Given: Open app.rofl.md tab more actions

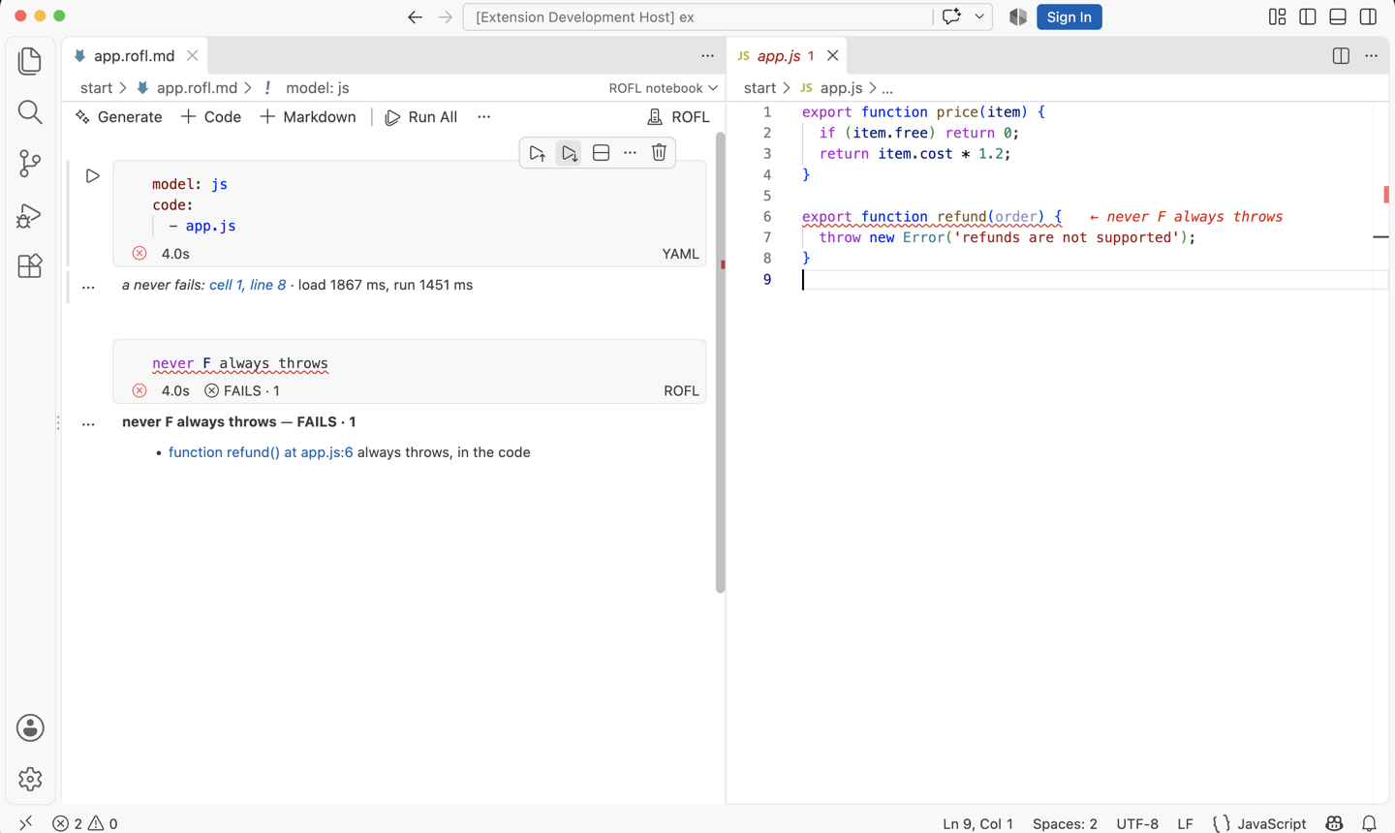Looking at the screenshot, I should 708,56.
